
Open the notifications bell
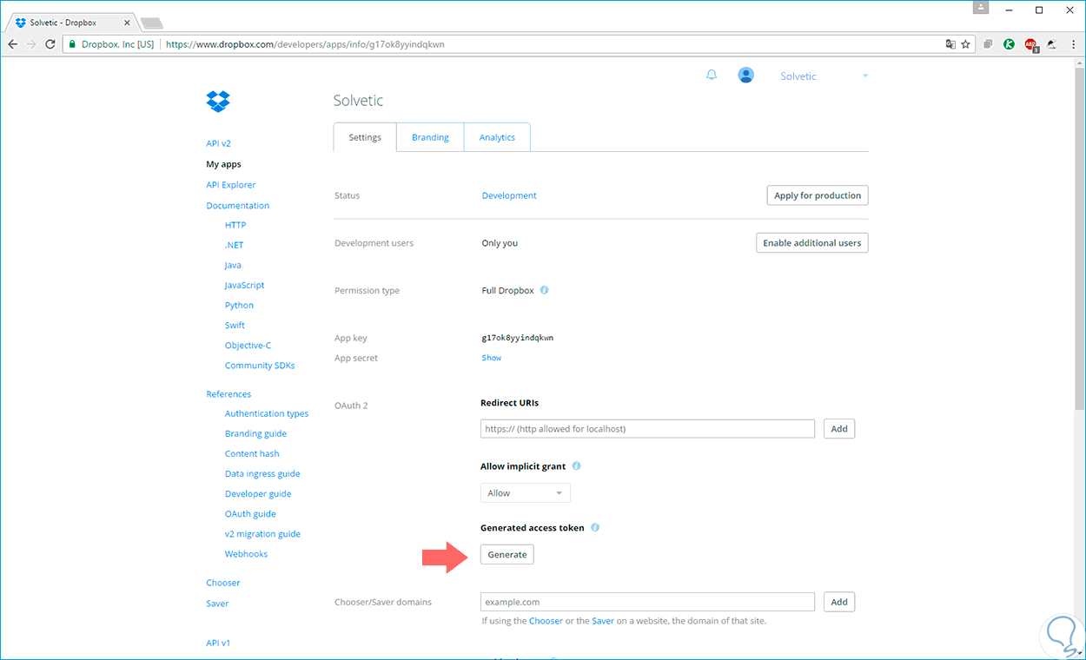click(712, 76)
